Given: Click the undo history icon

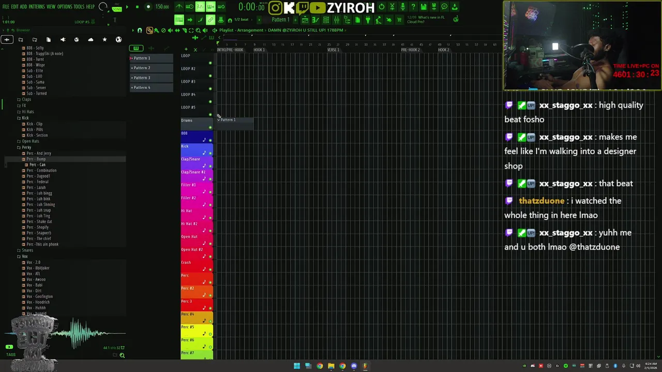Looking at the screenshot, I should [x=382, y=7].
